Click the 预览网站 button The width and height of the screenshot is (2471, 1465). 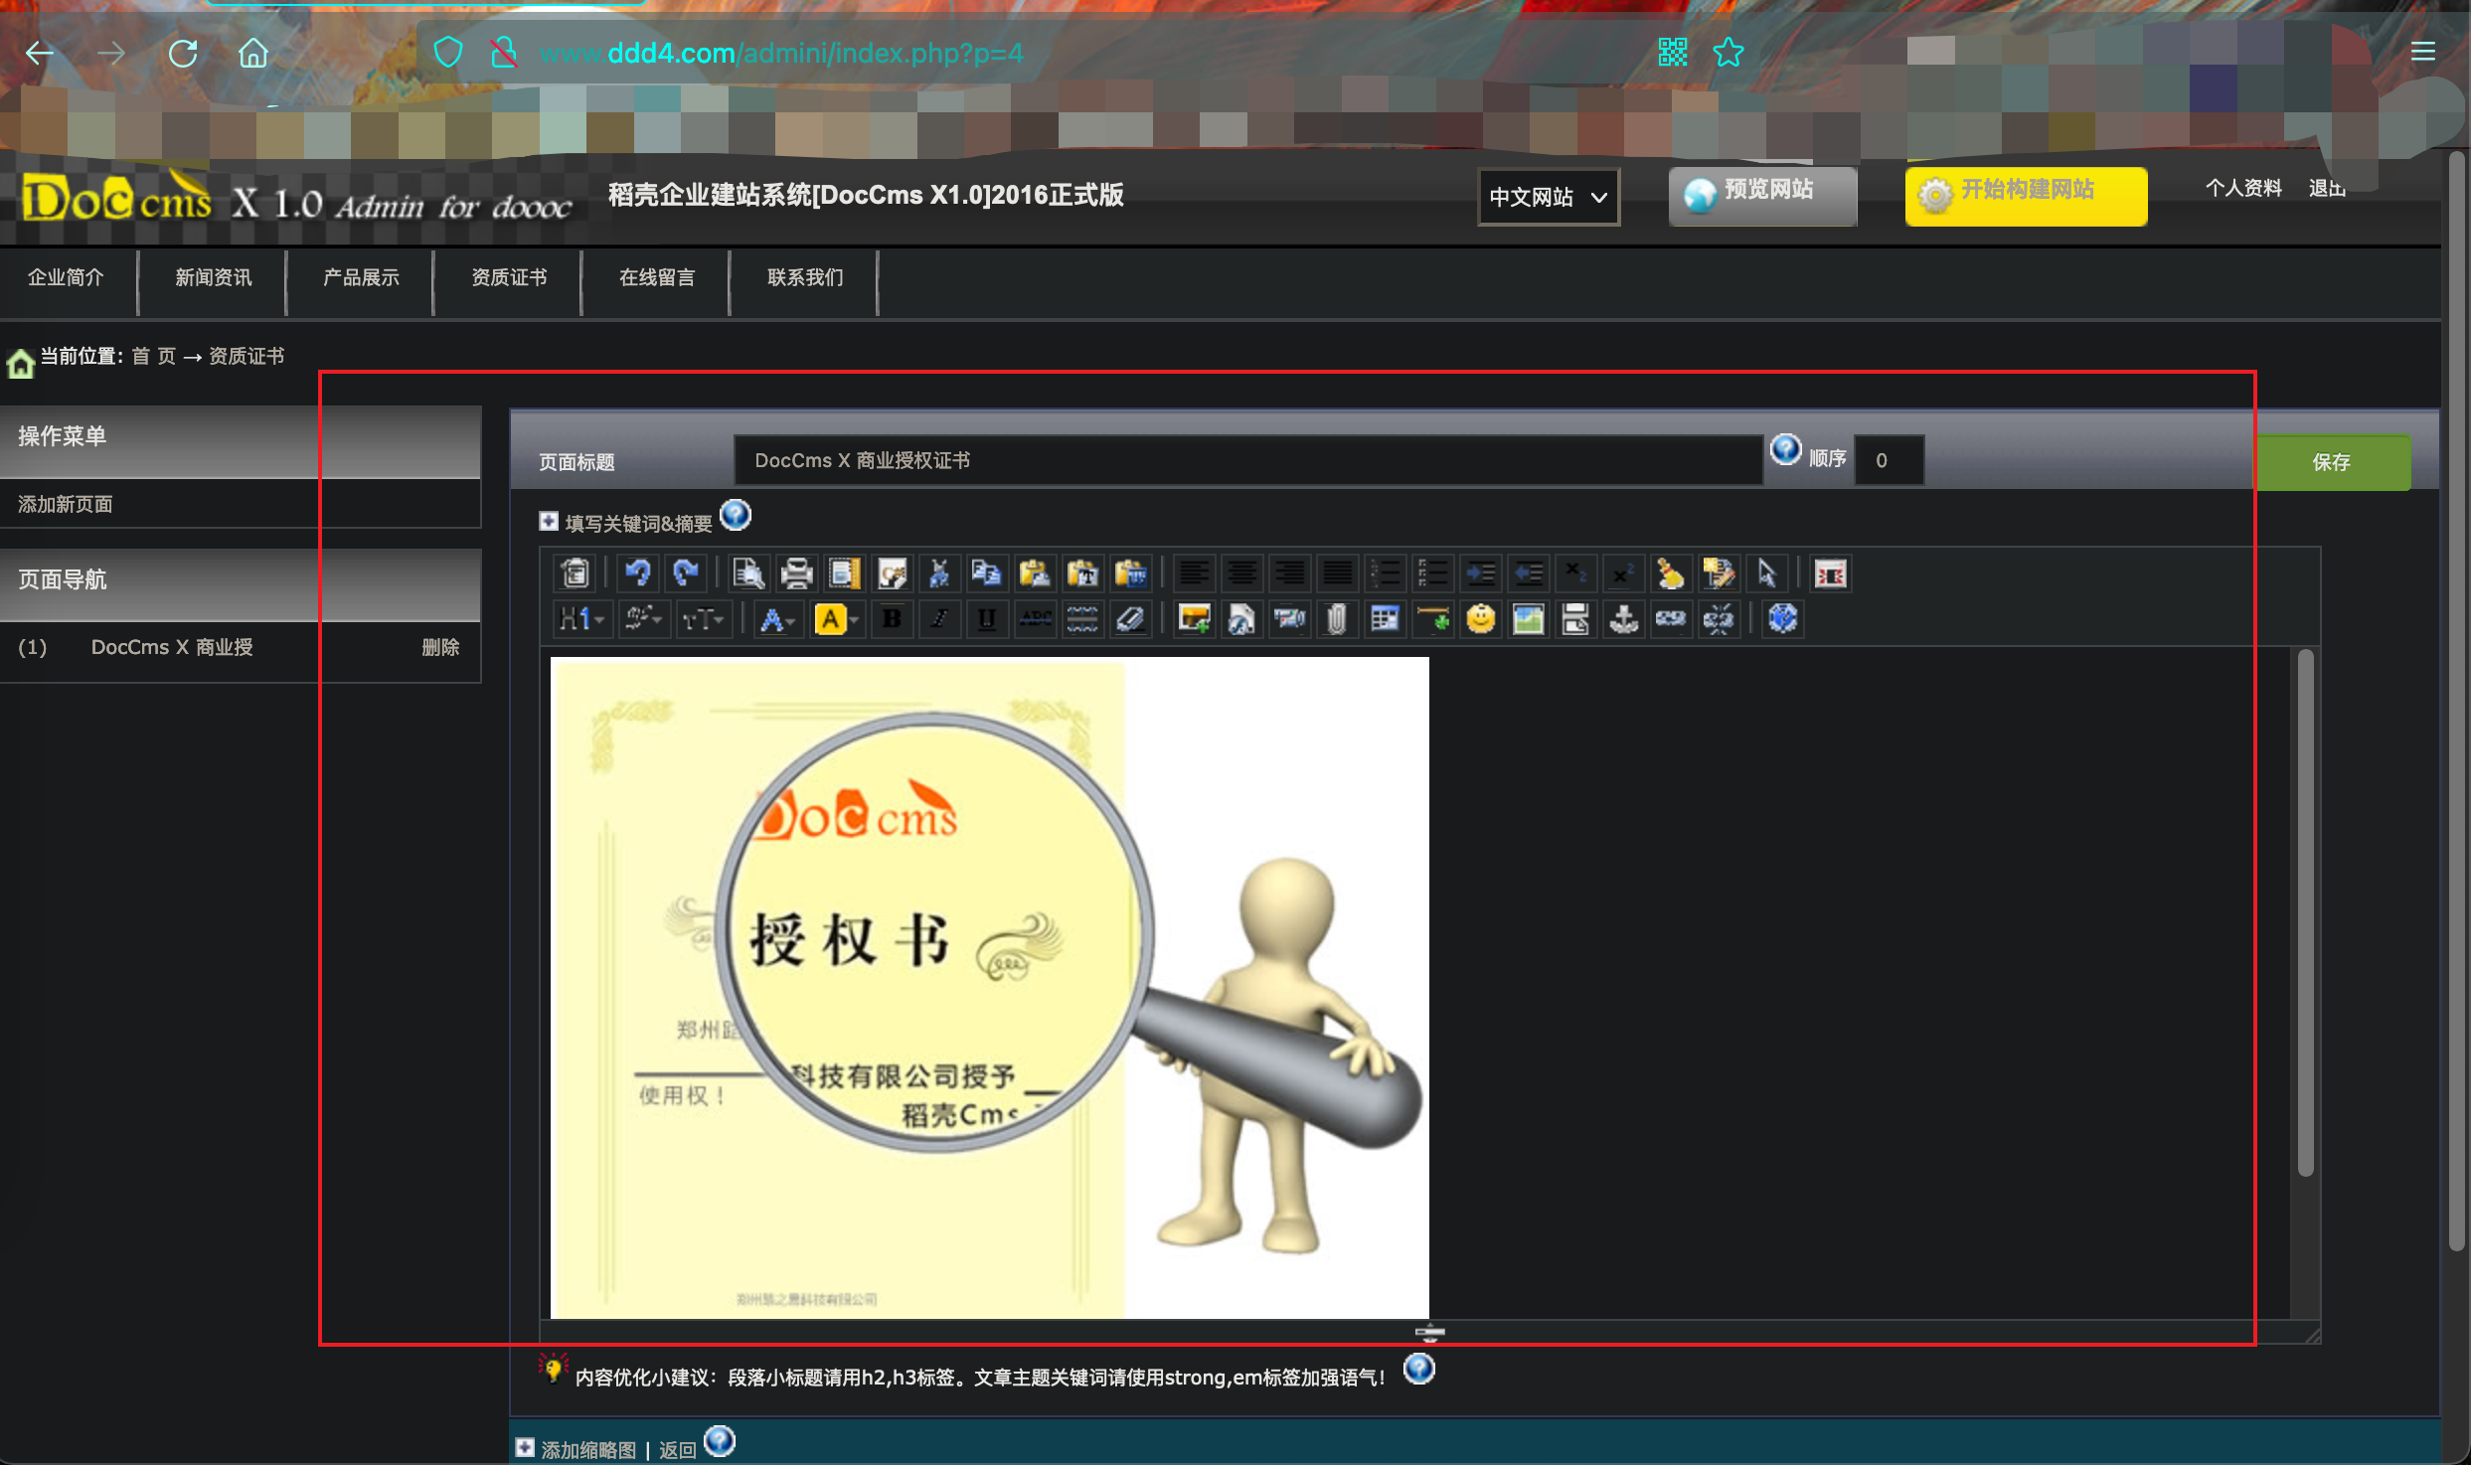pos(1761,196)
